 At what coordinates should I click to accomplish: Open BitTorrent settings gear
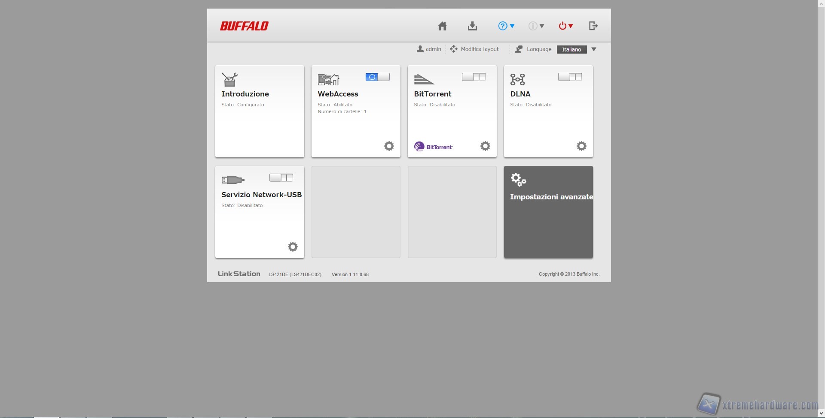click(485, 146)
